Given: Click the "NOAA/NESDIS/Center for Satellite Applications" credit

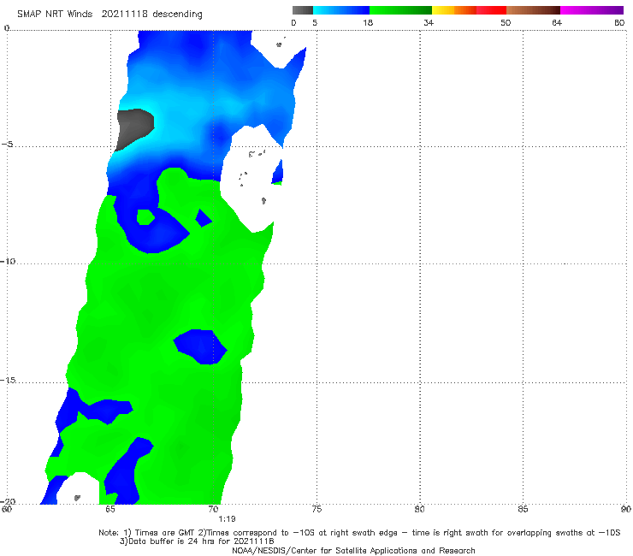Looking at the screenshot, I should (353, 551).
